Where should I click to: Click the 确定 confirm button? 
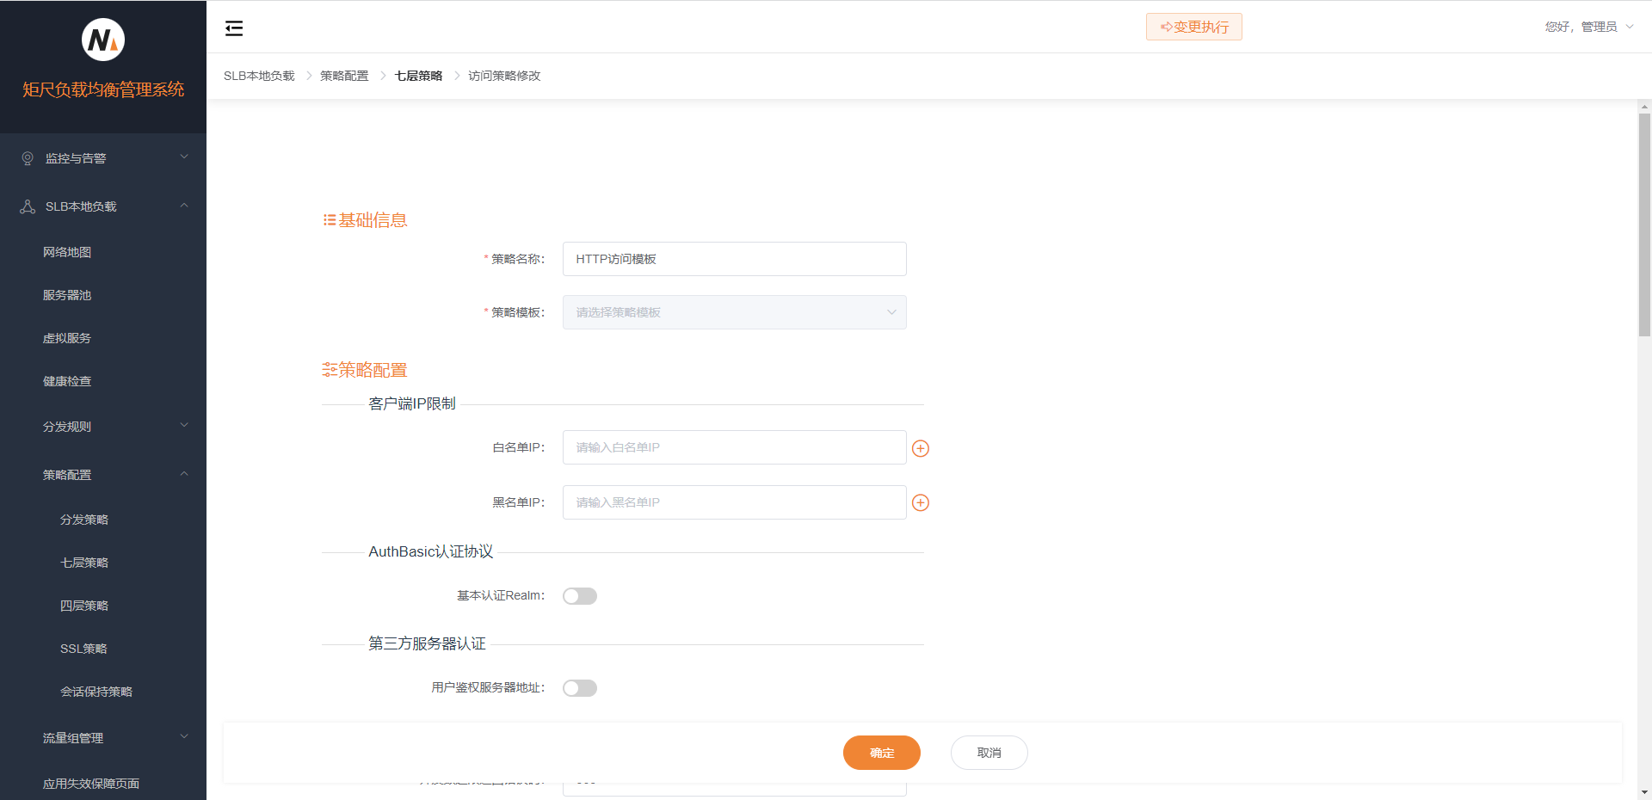882,753
